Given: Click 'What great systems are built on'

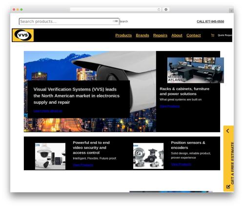Looking at the screenshot, I should click(x=181, y=100).
